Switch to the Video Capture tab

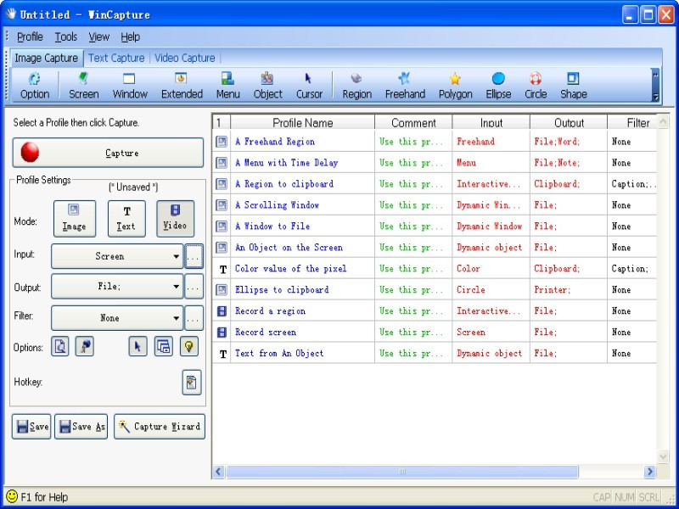click(x=185, y=58)
